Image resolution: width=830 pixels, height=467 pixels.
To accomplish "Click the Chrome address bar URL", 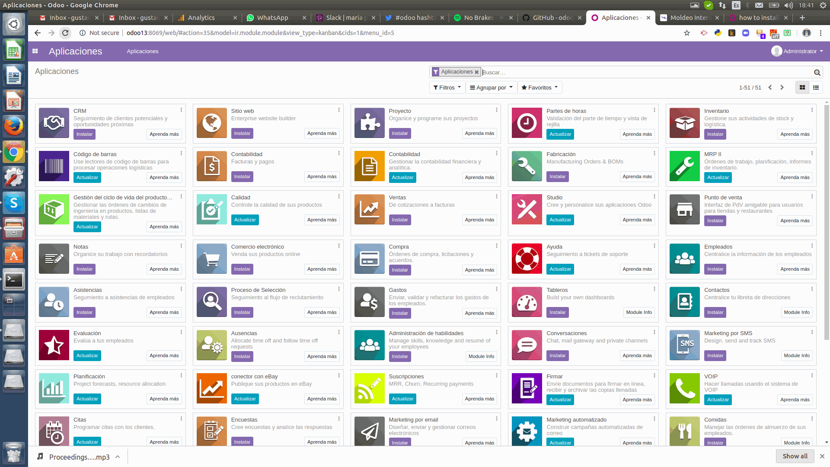I will [260, 33].
